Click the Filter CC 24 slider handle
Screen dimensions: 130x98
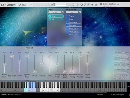[x=50, y=56]
